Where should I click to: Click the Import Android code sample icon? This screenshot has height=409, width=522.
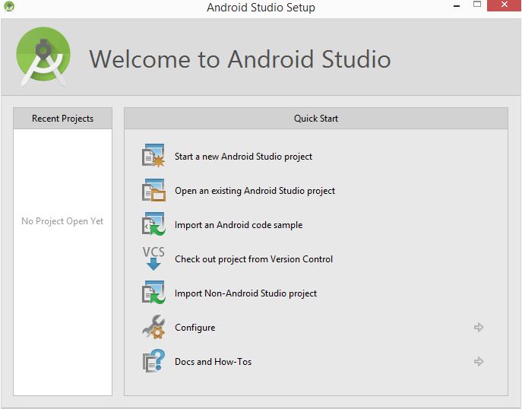click(153, 224)
